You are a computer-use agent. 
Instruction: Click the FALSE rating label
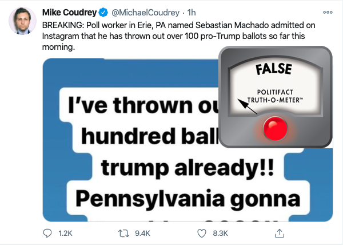click(274, 69)
